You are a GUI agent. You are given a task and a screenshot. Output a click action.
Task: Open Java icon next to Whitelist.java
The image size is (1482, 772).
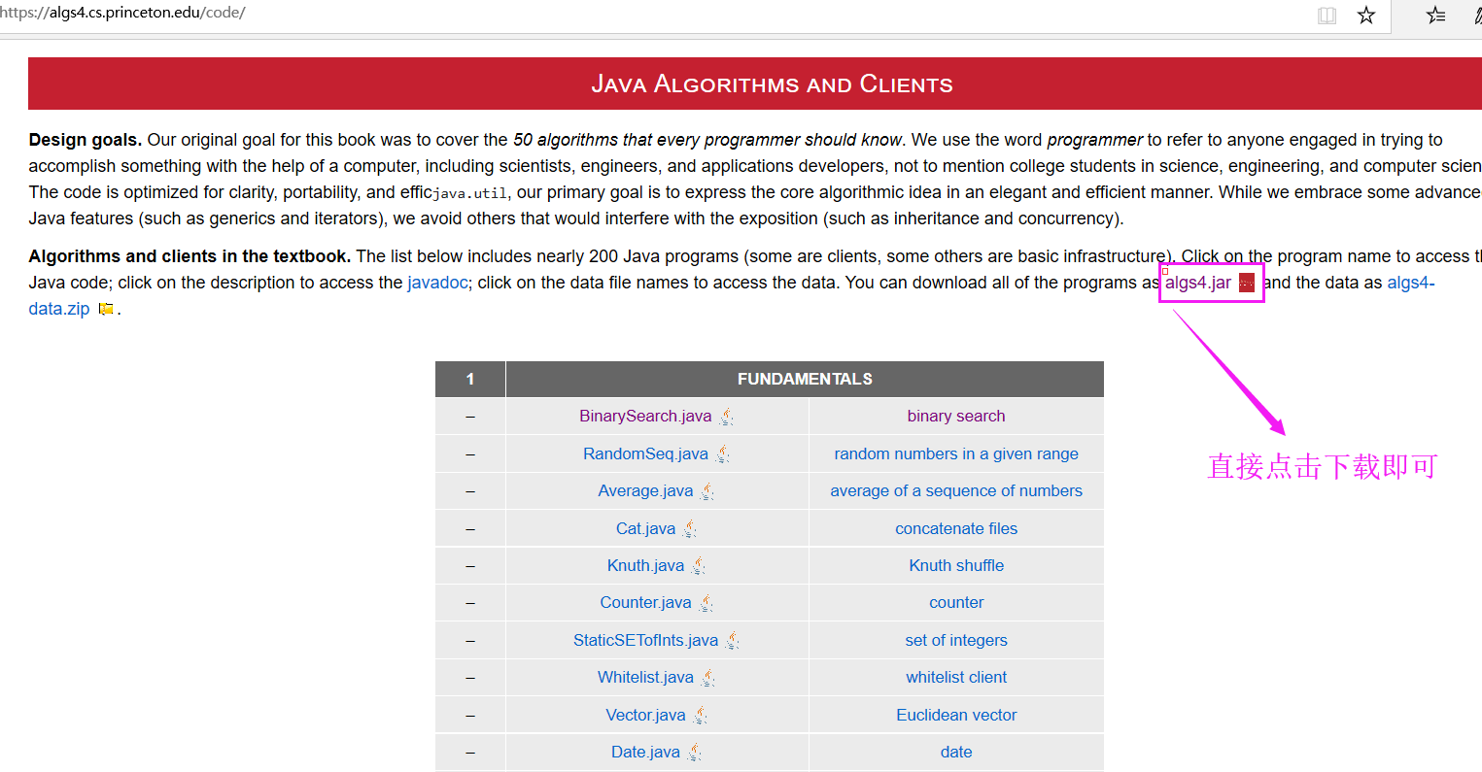pos(707,678)
